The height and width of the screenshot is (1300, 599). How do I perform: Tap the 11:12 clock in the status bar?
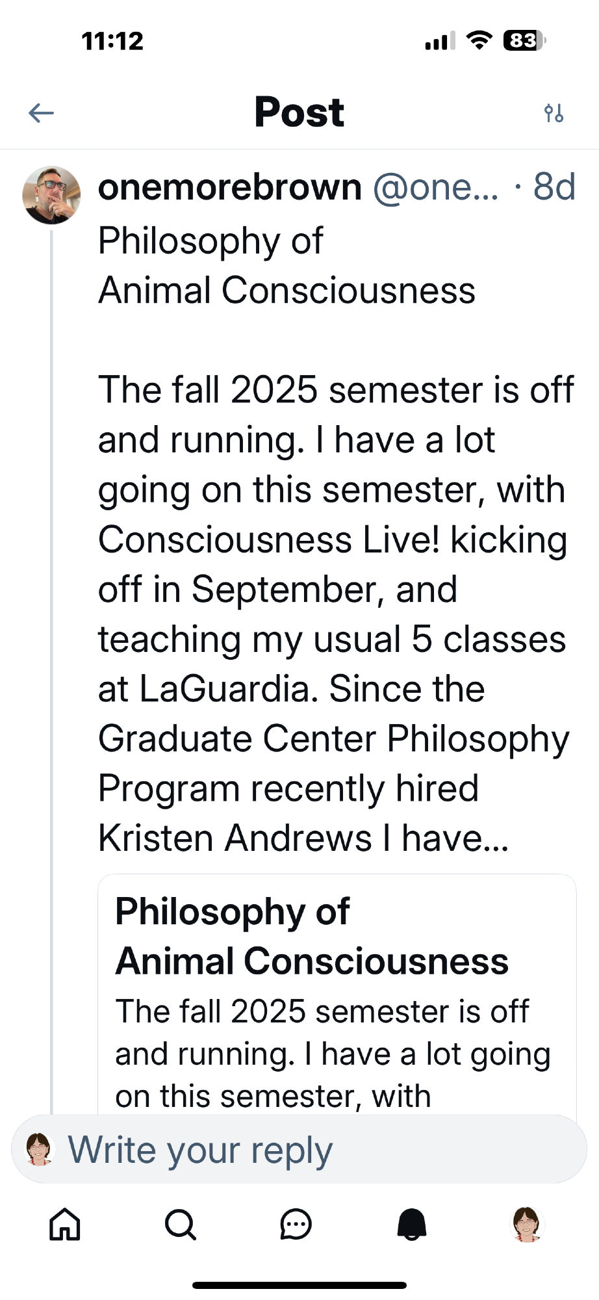point(112,41)
